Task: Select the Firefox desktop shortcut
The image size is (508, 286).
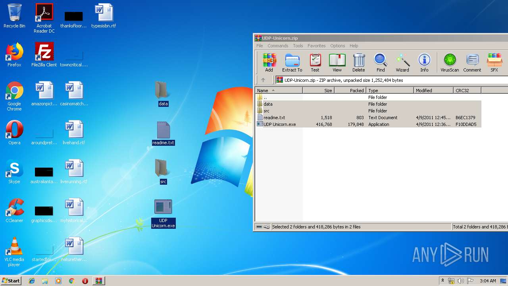Action: (x=14, y=55)
